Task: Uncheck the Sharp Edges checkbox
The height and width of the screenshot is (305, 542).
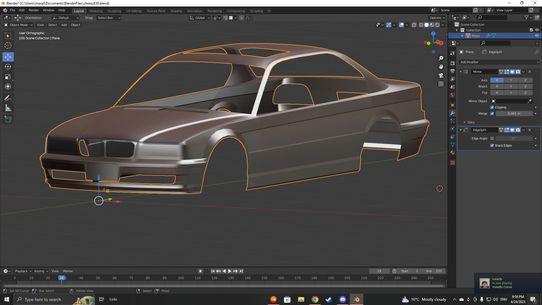Action: [492, 145]
